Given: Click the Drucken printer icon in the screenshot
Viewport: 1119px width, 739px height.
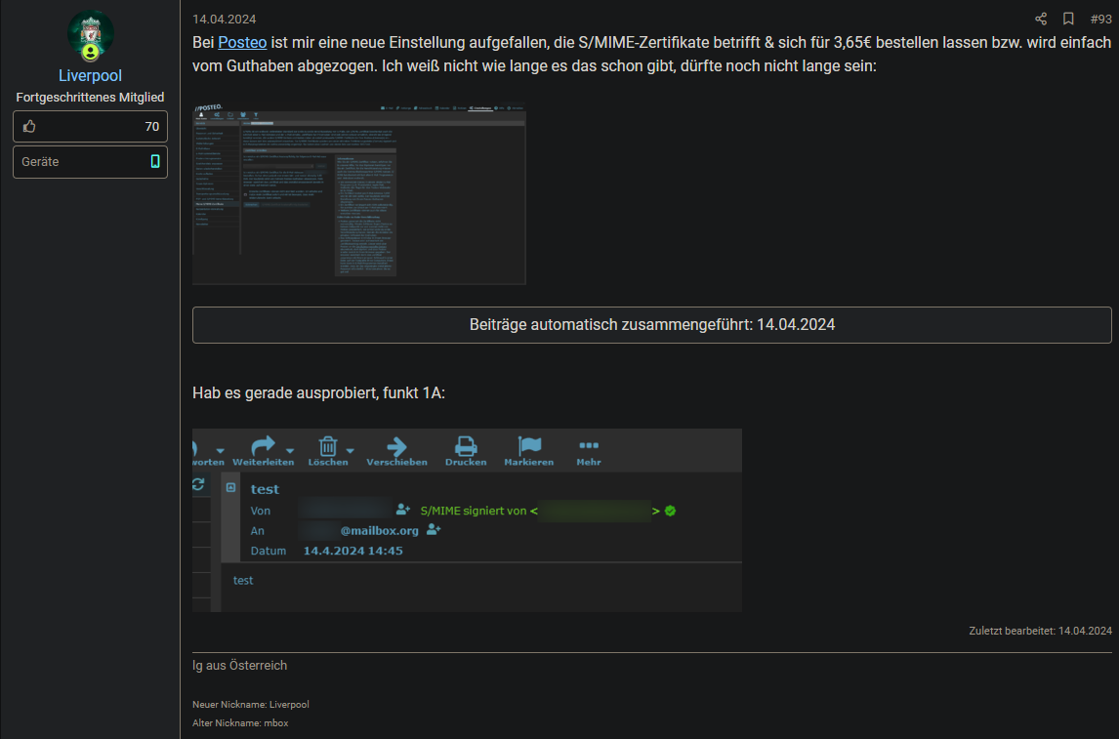Looking at the screenshot, I should (466, 446).
